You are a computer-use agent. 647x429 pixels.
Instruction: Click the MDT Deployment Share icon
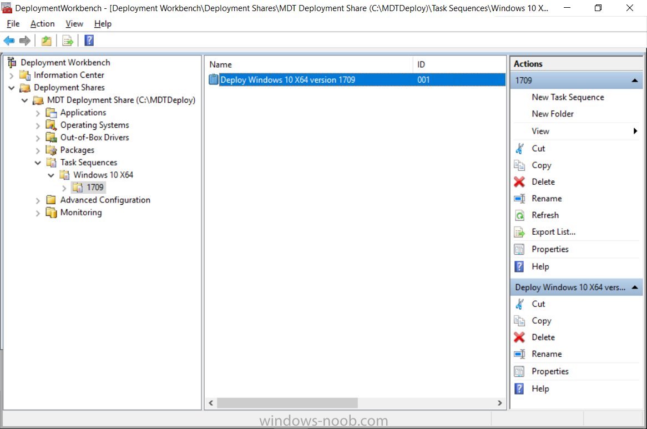38,100
